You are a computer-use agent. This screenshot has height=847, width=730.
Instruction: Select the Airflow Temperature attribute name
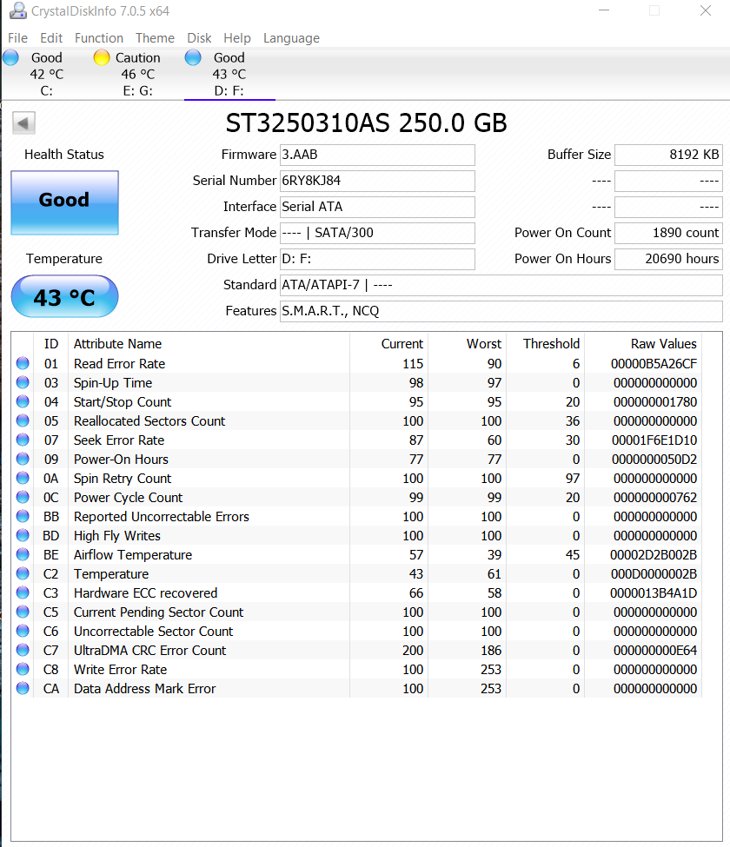click(133, 555)
